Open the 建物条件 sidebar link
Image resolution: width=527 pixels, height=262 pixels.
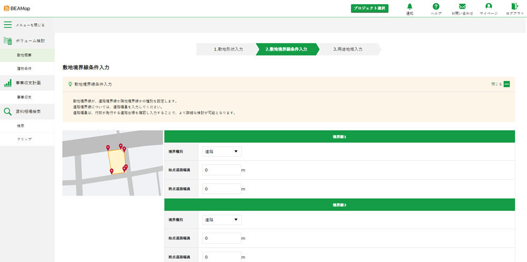pos(24,69)
